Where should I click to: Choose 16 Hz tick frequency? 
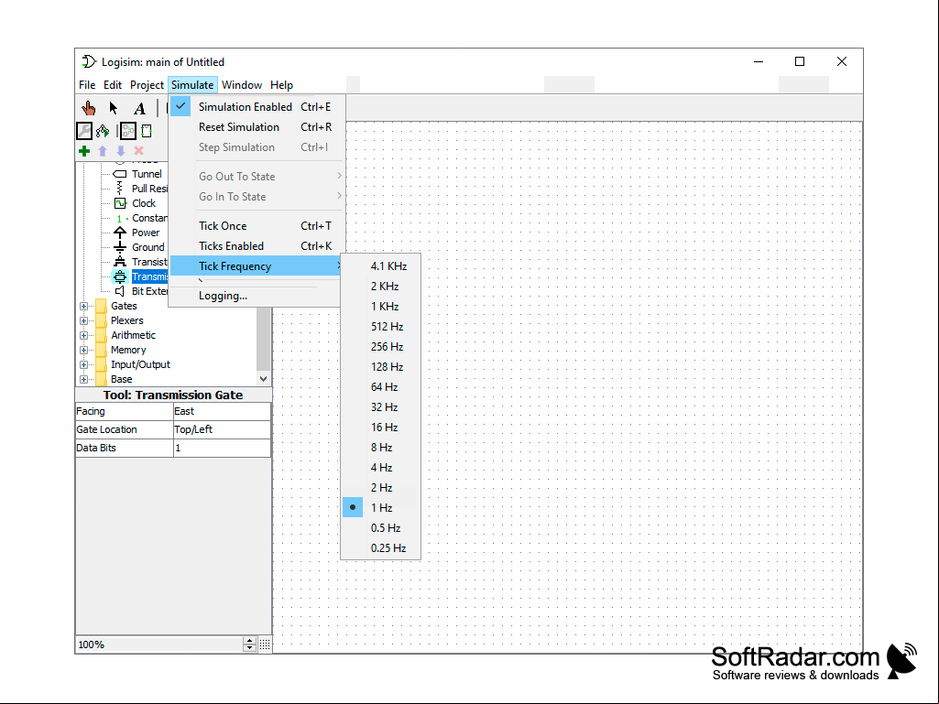381,428
